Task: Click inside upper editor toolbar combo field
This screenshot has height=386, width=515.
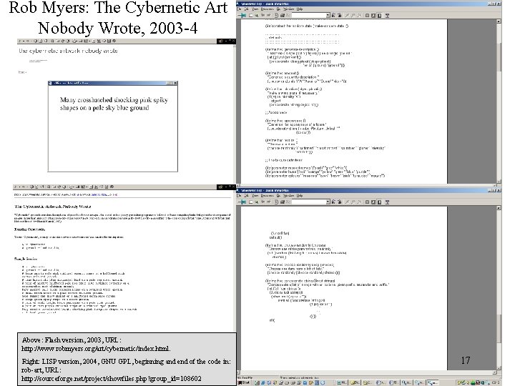Action: click(x=309, y=16)
